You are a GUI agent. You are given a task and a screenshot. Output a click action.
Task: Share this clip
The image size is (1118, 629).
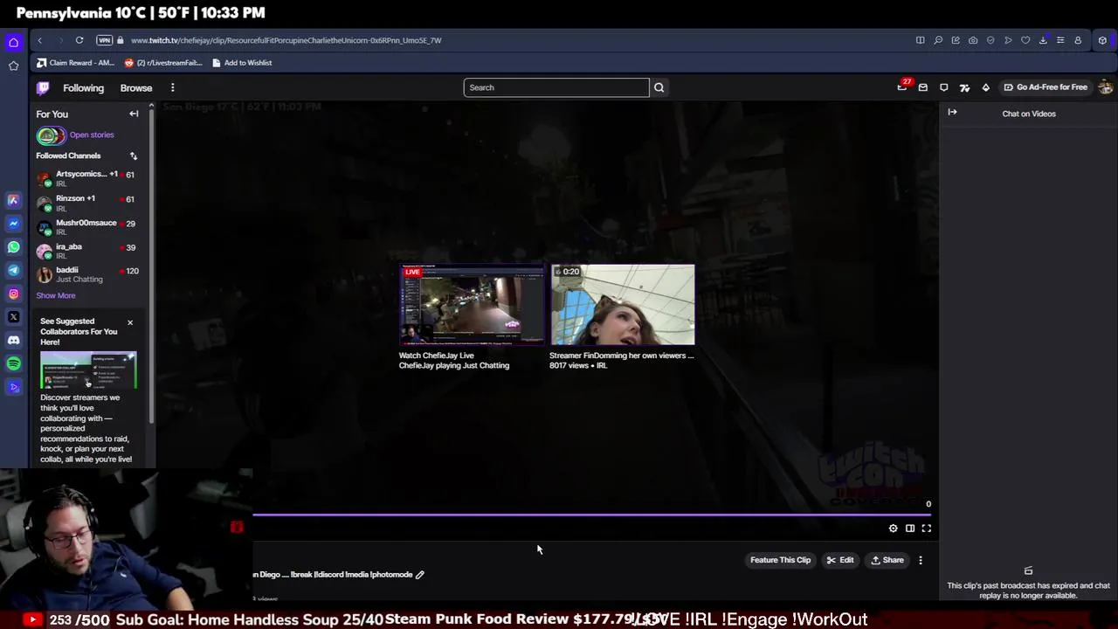(887, 560)
